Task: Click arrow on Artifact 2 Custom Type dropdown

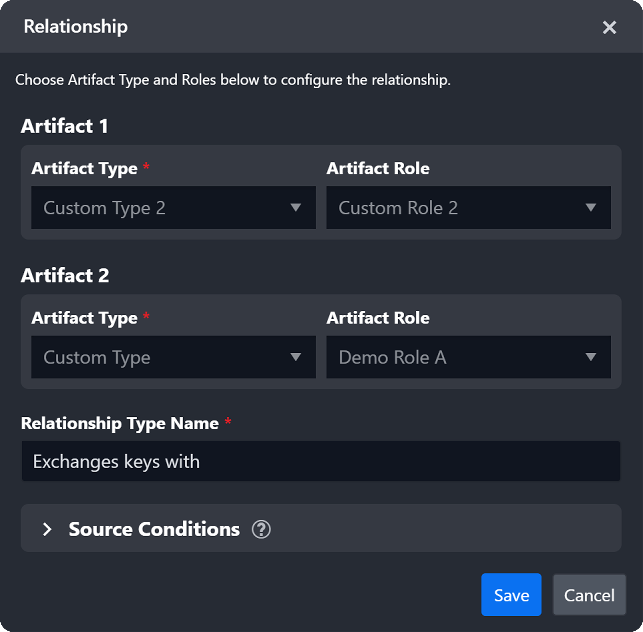Action: pyautogui.click(x=295, y=357)
